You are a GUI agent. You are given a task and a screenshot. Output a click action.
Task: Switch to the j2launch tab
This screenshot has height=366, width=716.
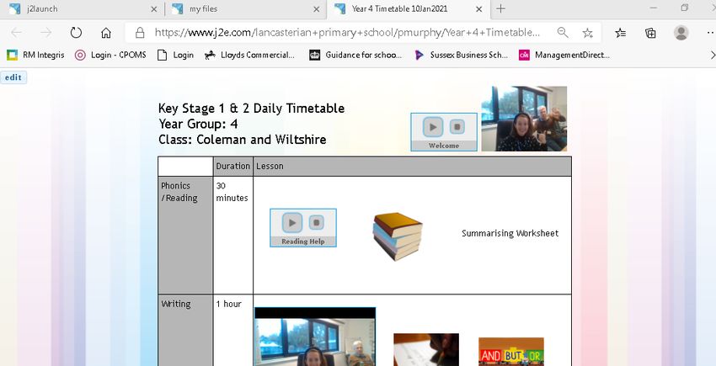pyautogui.click(x=81, y=9)
